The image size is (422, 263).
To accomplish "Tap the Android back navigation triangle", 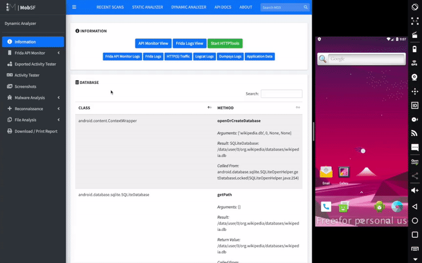I will pyautogui.click(x=415, y=206).
